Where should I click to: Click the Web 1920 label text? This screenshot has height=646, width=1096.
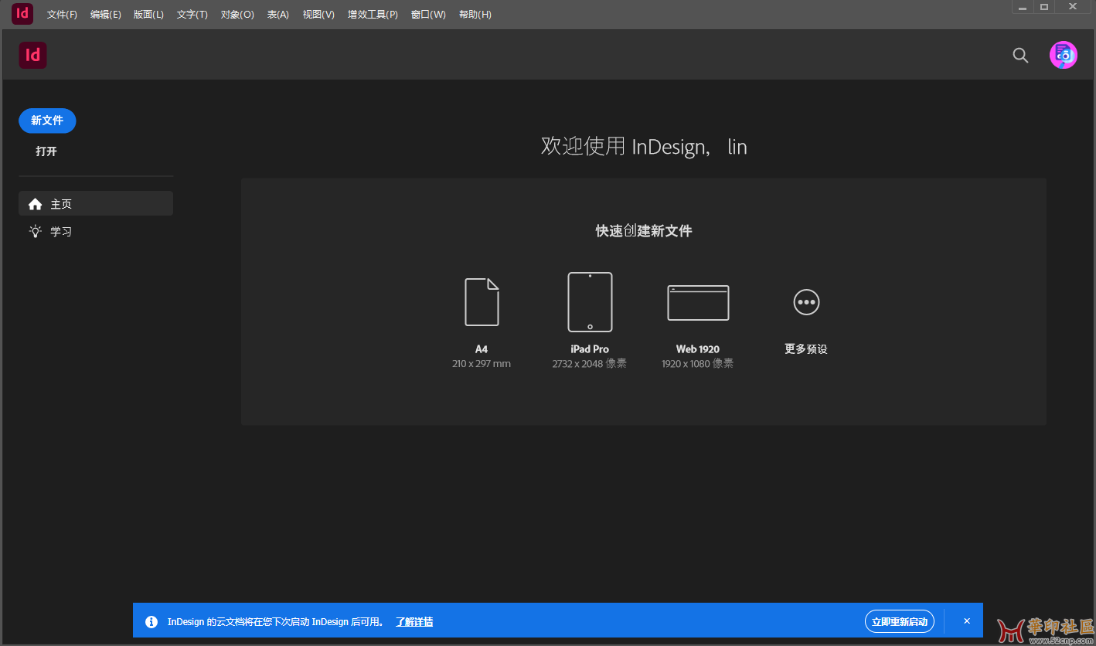(698, 349)
